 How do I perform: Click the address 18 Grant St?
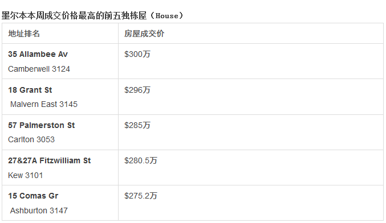point(30,90)
